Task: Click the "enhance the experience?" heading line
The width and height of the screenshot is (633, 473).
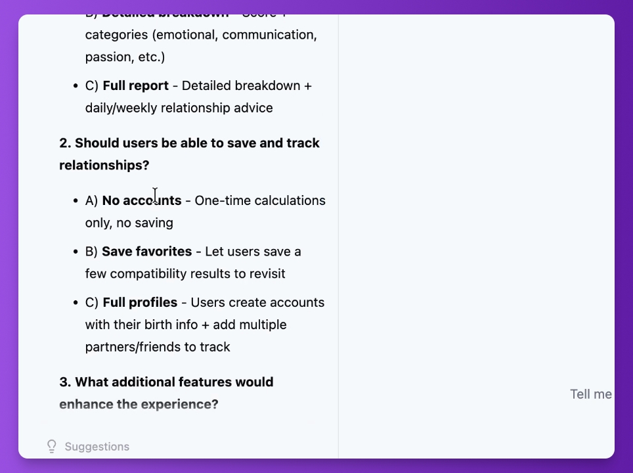Action: coord(139,404)
